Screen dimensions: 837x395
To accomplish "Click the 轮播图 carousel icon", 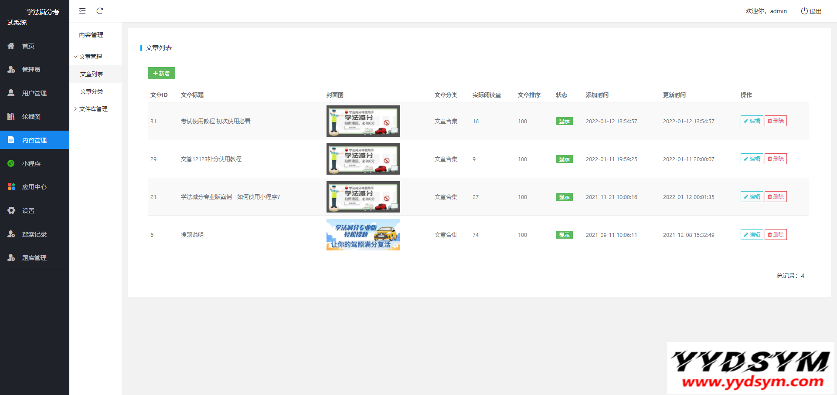I will [11, 116].
